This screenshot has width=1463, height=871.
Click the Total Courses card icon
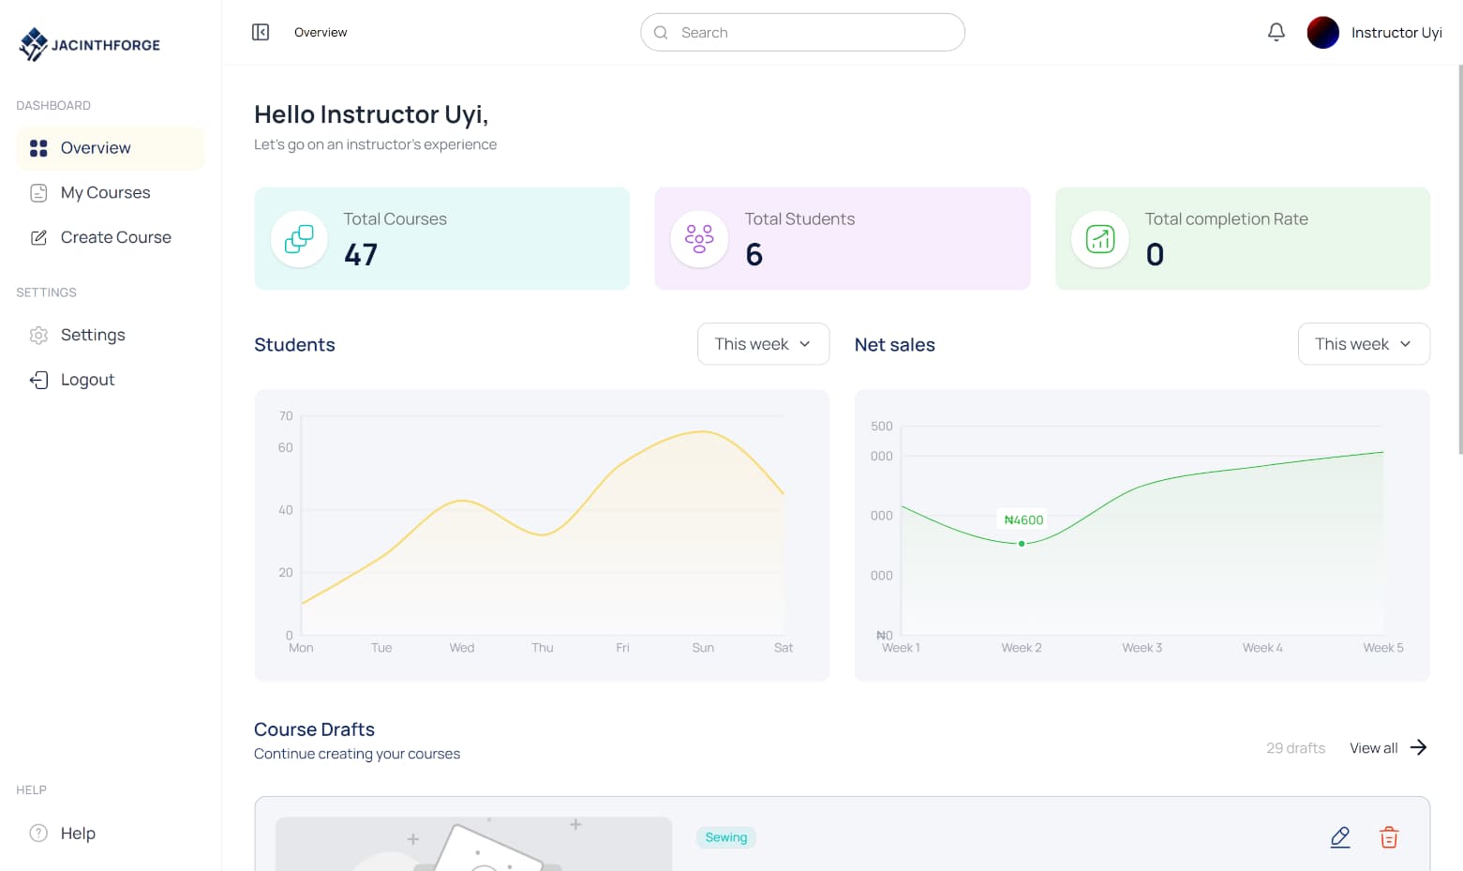tap(299, 239)
